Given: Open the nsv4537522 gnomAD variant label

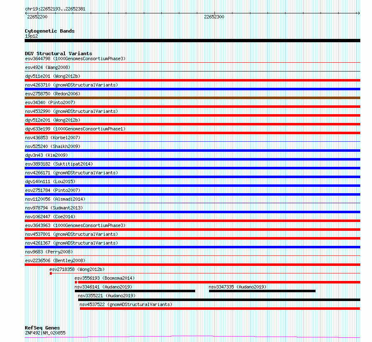Looking at the screenshot, I should [x=126, y=304].
